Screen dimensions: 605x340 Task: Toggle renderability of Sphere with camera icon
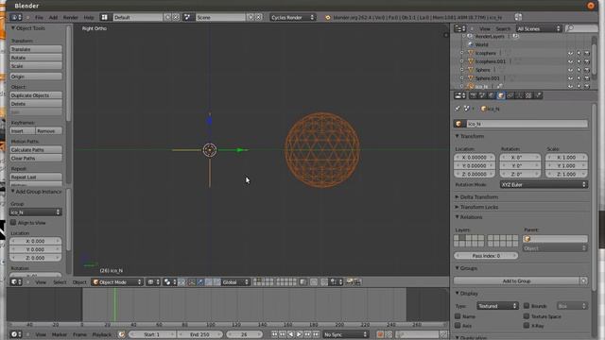587,70
